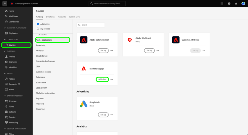Image resolution: width=248 pixels, height=135 pixels.
Task: Focus the sources catalog Search field
Action: coord(91,25)
